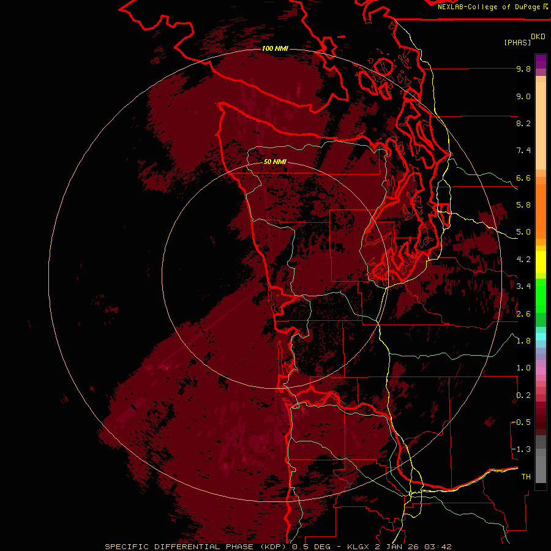Pick the light peach segment of the color bar
Screen dimensions: 551x551
pyautogui.click(x=541, y=126)
